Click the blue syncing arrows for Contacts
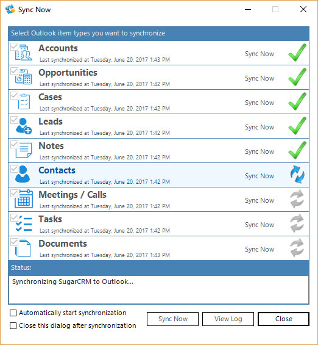 [297, 175]
